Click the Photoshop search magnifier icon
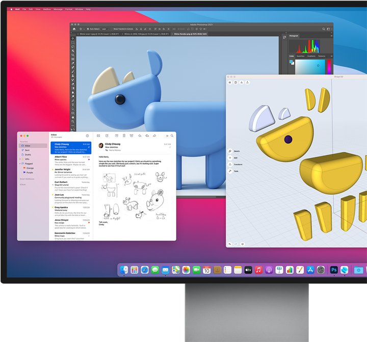The image size is (367, 342). point(324,29)
